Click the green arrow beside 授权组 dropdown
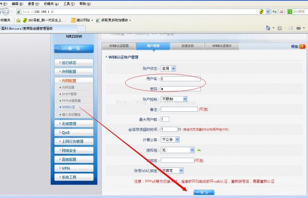Image resolution: width=308 pixels, height=198 pixels. point(199,150)
